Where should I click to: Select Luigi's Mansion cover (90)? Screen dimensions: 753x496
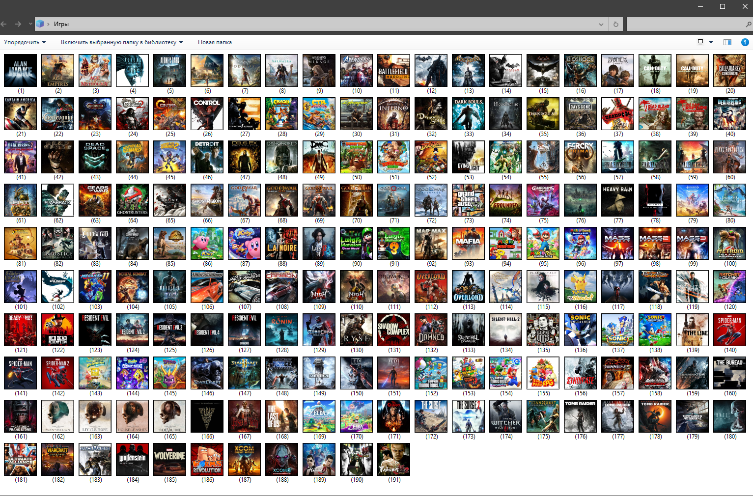pyautogui.click(x=357, y=244)
